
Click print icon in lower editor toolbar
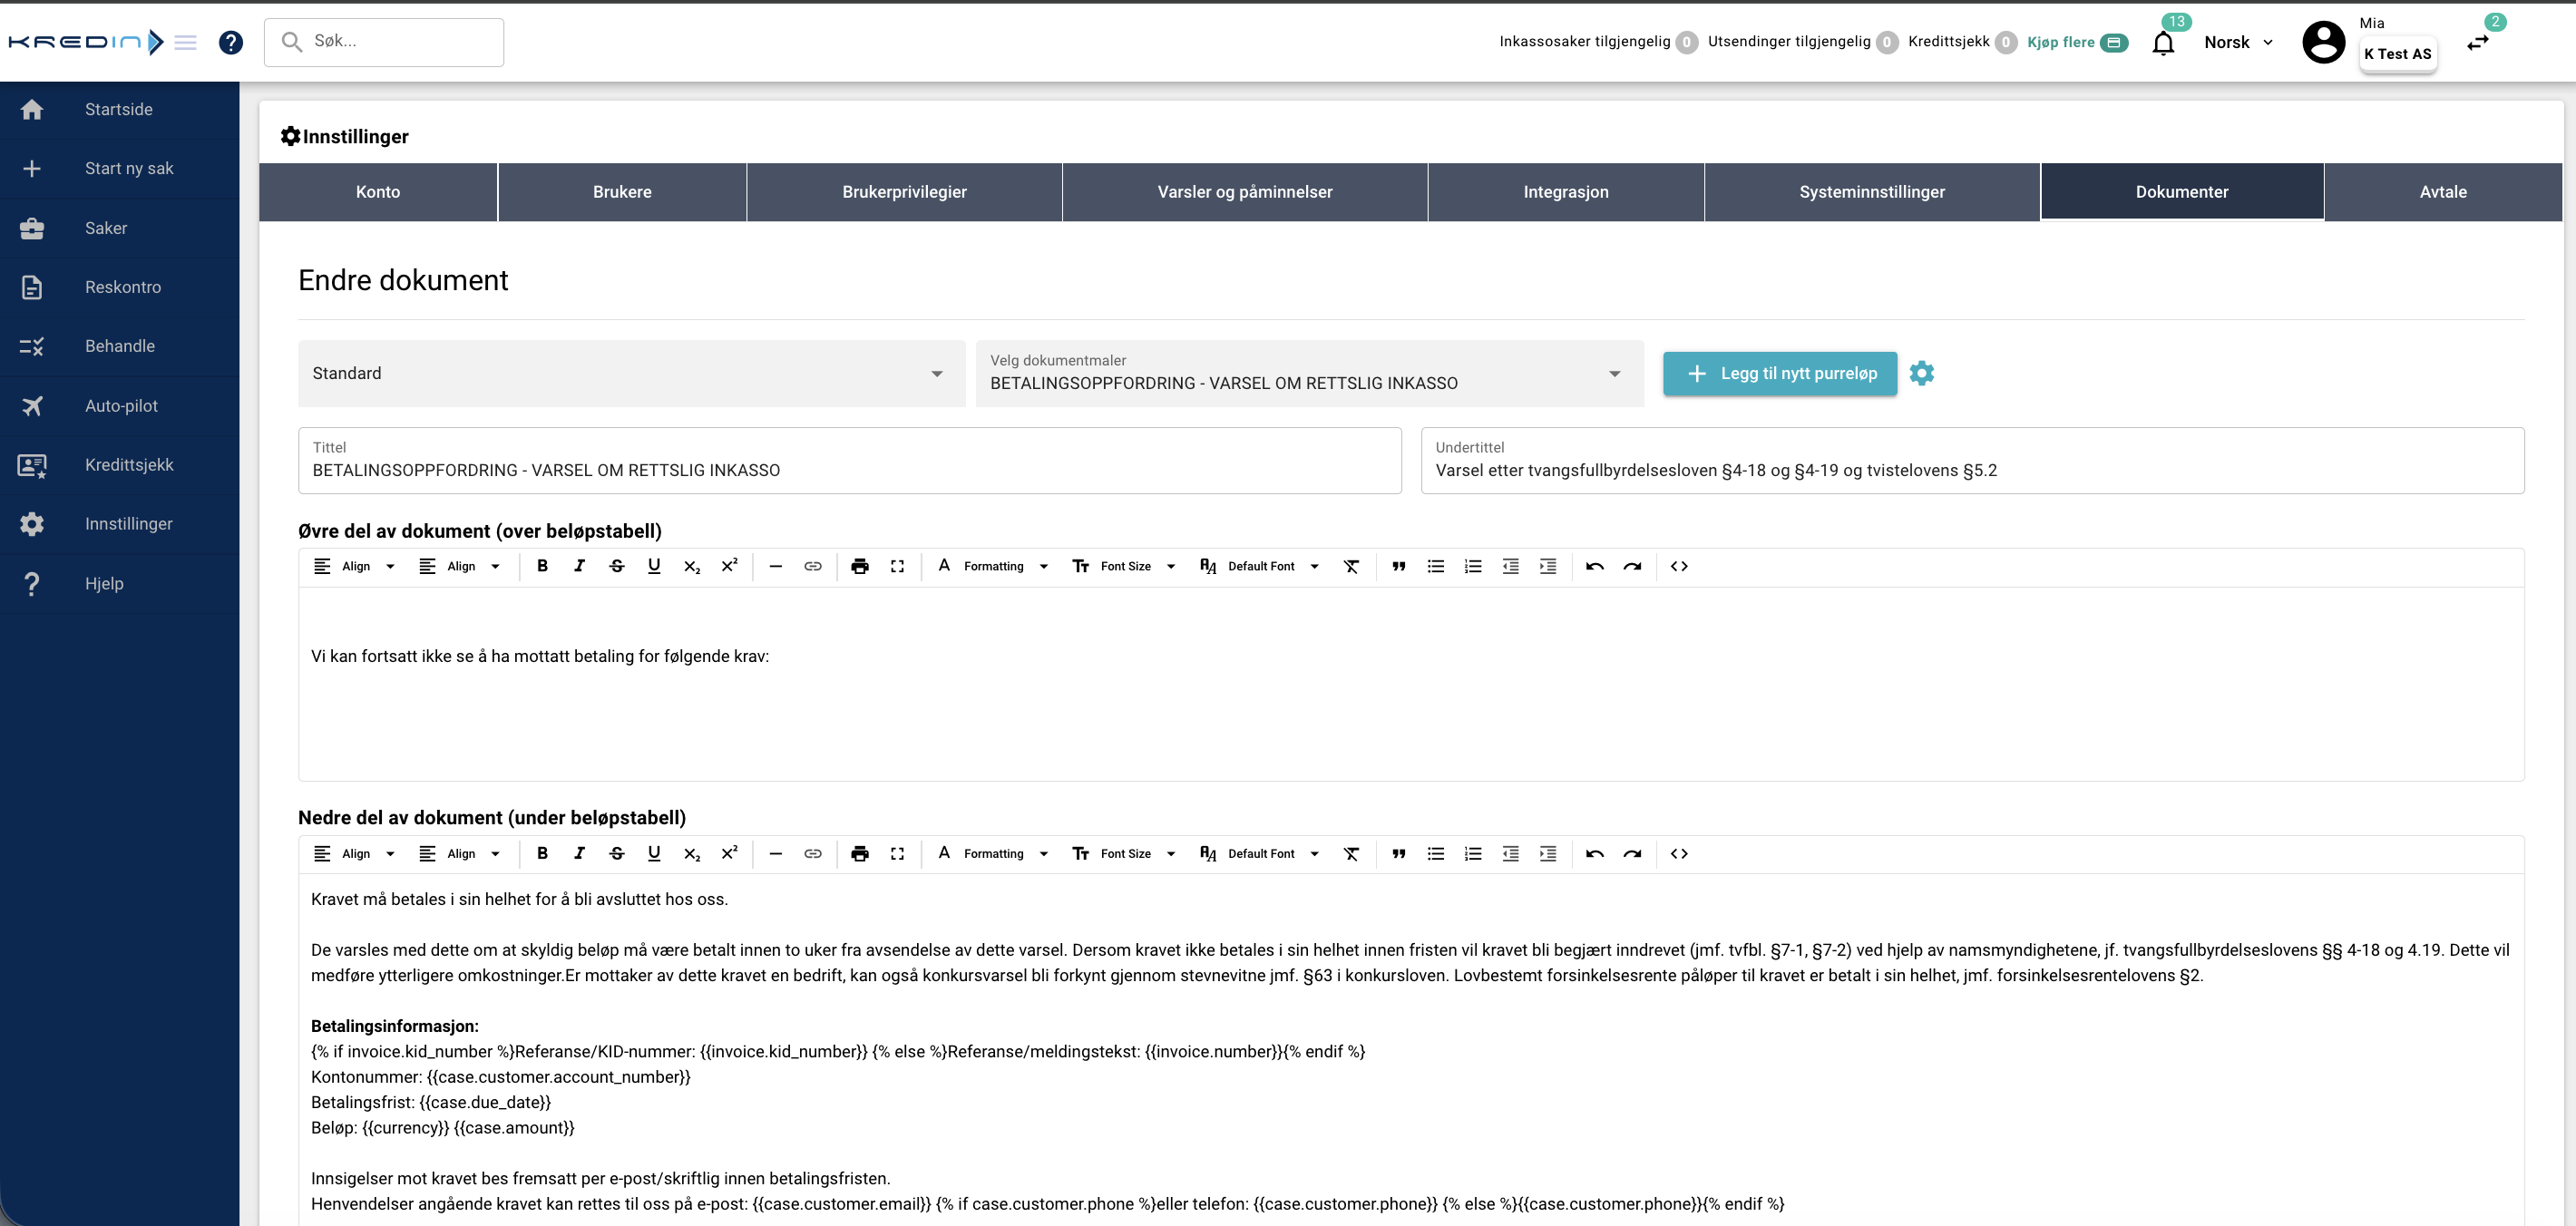[859, 853]
